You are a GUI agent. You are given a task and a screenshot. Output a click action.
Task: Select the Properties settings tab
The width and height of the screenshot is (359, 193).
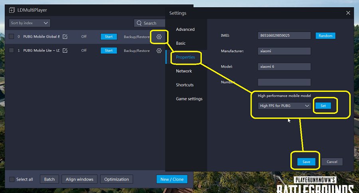[185, 57]
